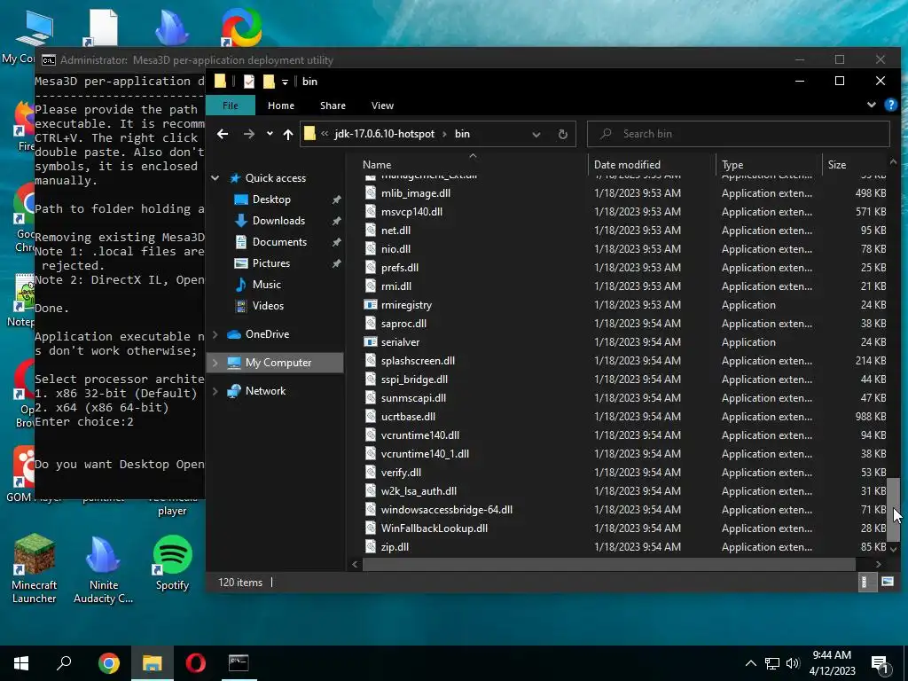Open the File menu tab

click(231, 106)
